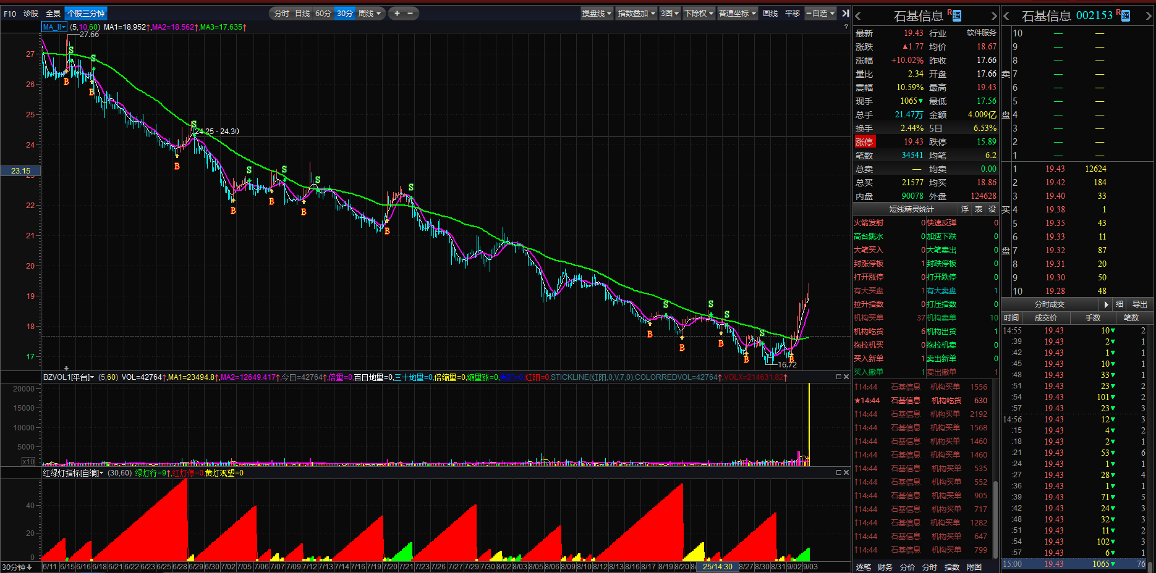Go to previous stock in the quote panel

pyautogui.click(x=858, y=16)
